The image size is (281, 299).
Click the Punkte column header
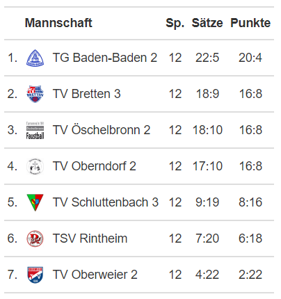click(250, 23)
